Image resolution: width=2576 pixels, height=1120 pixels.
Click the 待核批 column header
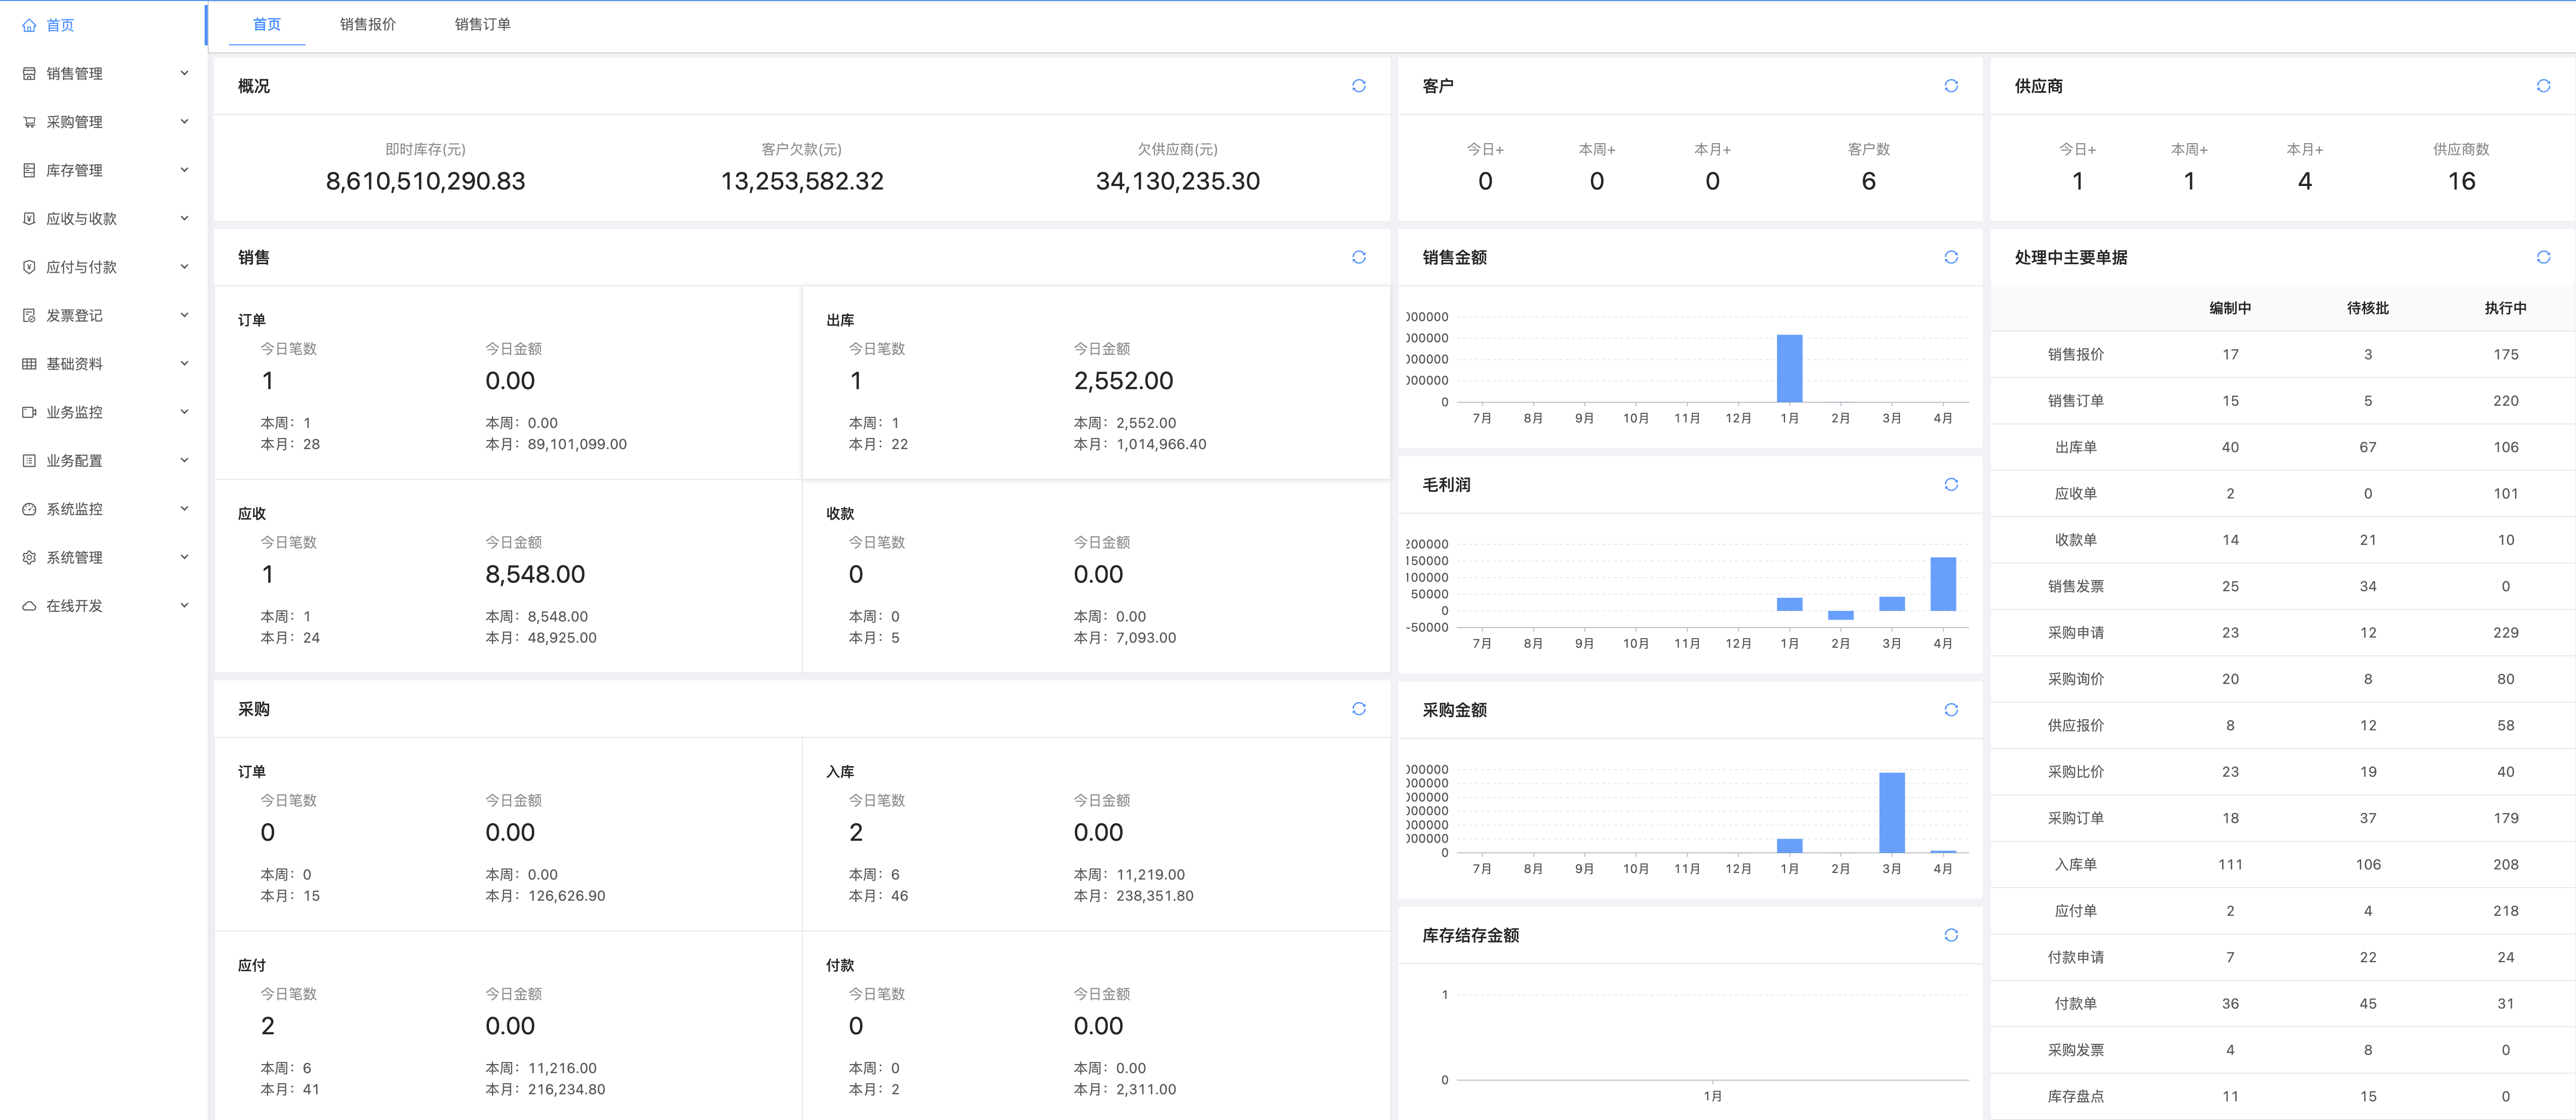(x=2368, y=308)
